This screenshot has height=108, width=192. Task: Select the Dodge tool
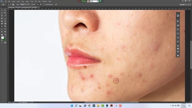[x=5, y=26]
